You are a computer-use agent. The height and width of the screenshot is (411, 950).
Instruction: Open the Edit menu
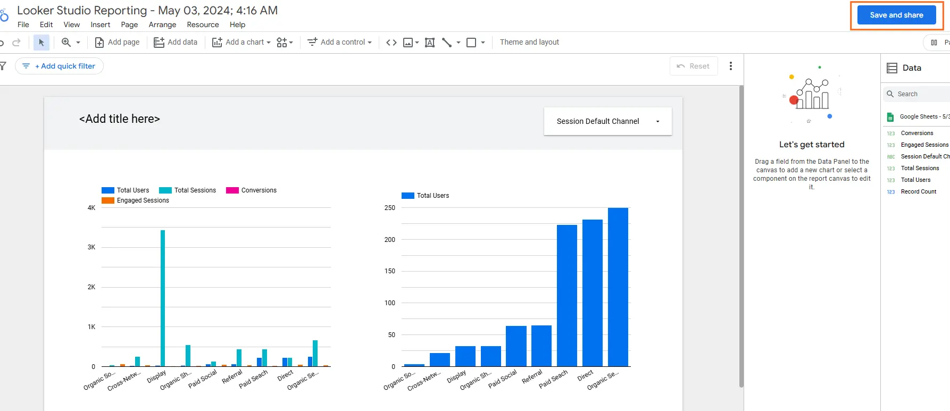tap(46, 24)
